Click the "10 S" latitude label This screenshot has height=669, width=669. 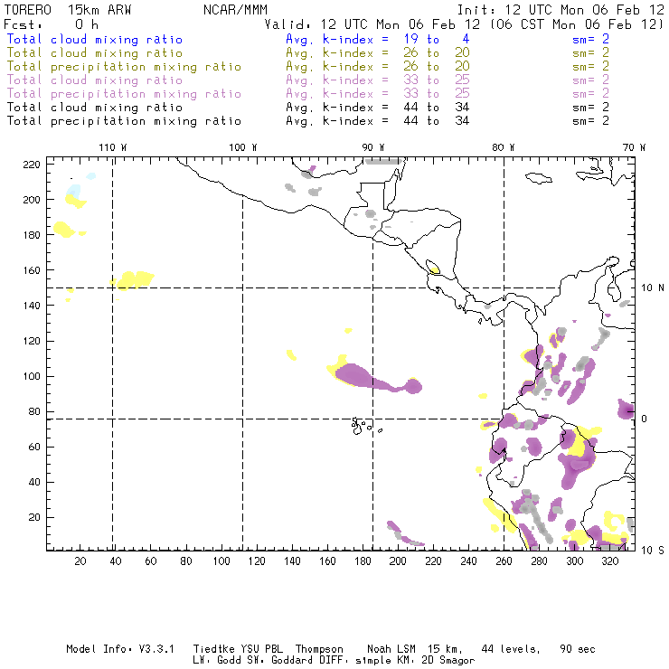point(653,551)
